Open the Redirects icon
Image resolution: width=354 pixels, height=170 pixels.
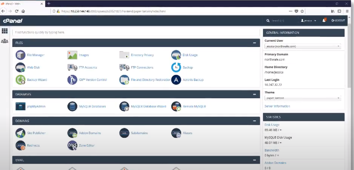20,145
